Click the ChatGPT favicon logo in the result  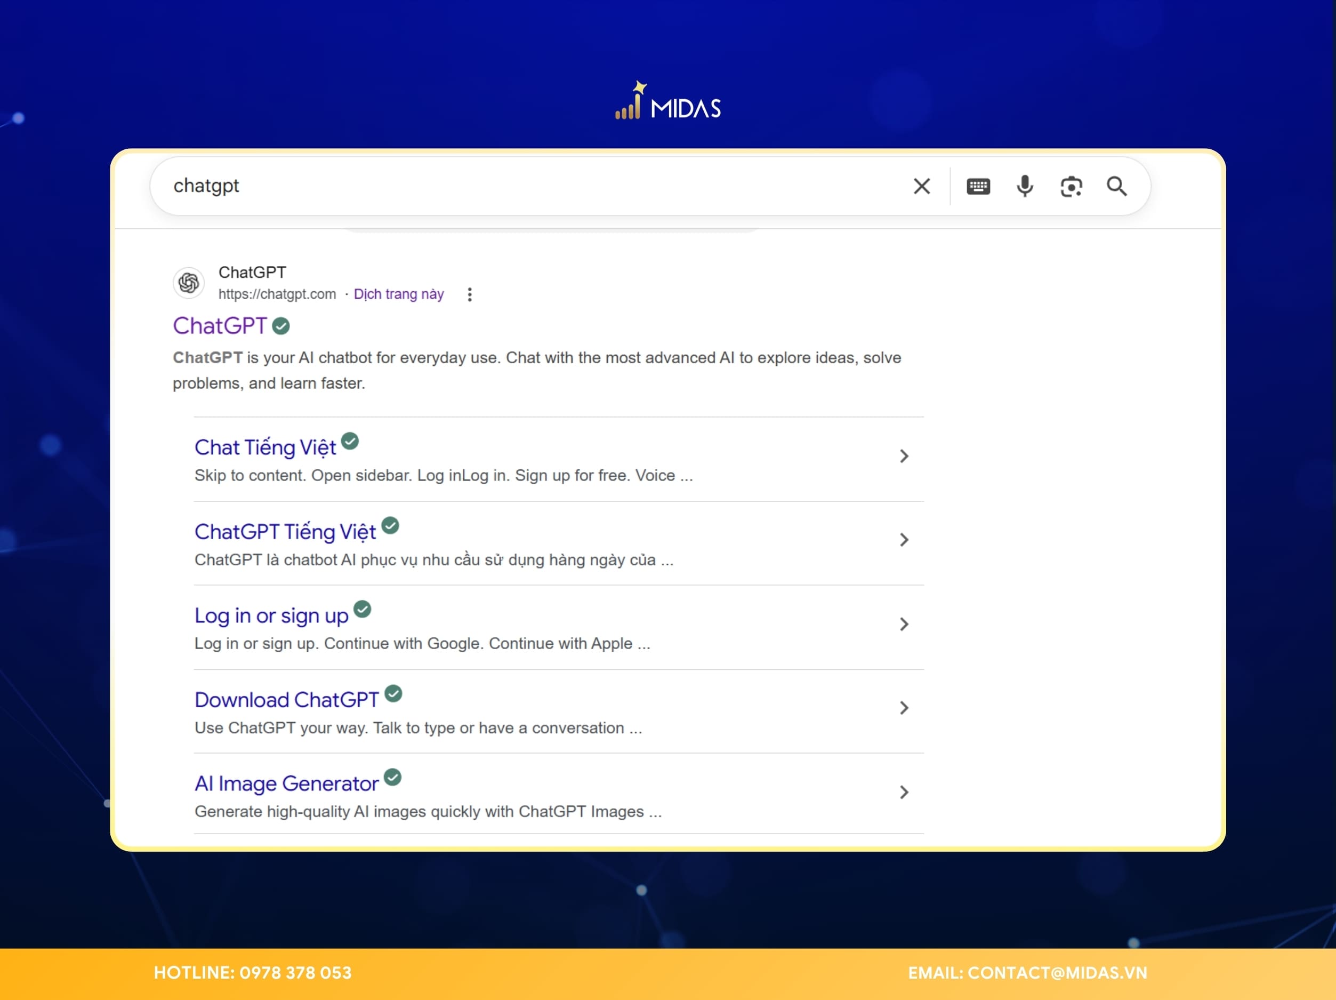click(188, 282)
